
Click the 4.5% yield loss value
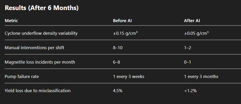[118, 91]
